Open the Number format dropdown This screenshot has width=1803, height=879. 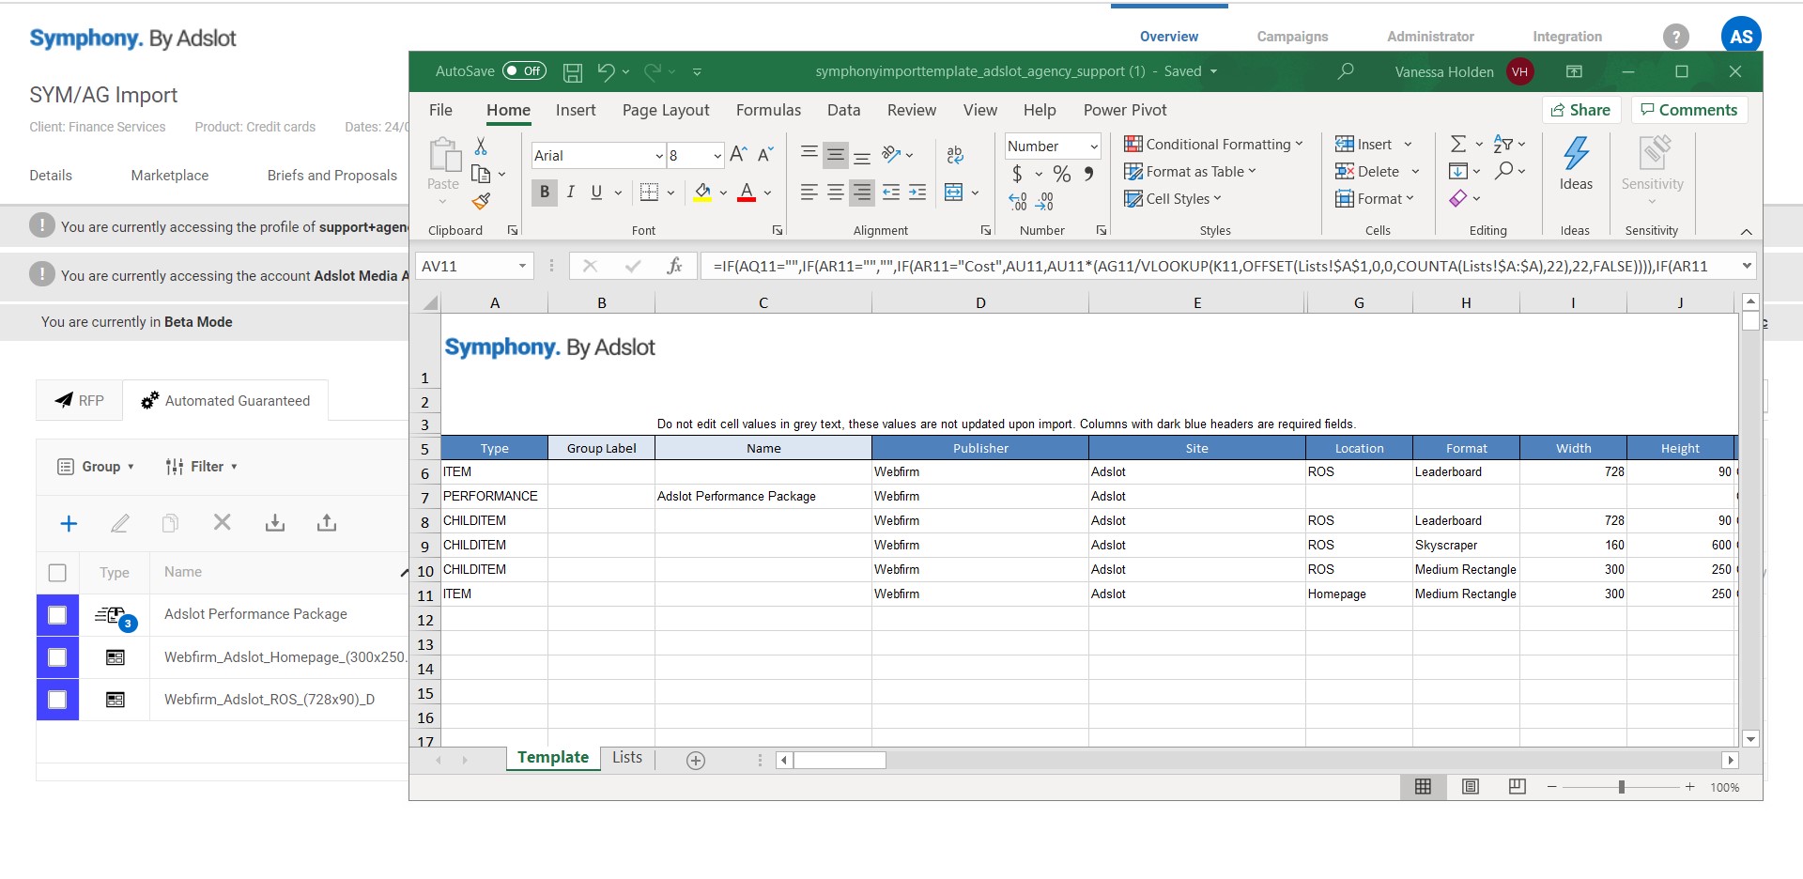(x=1094, y=146)
